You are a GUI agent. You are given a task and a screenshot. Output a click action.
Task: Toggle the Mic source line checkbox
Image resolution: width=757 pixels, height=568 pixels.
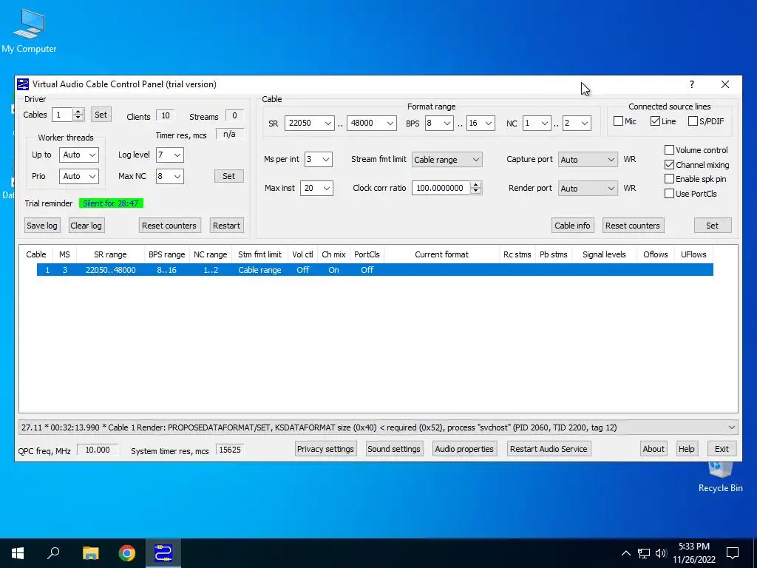tap(618, 121)
